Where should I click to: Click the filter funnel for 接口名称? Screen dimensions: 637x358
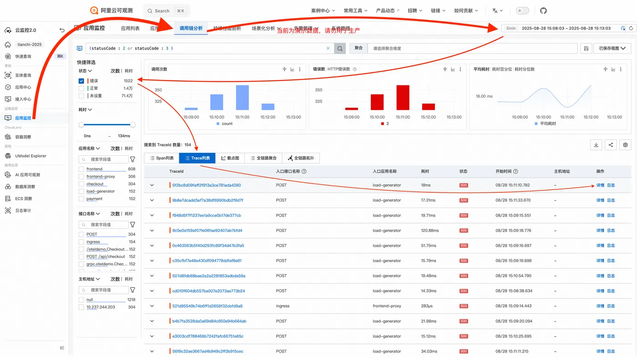(132, 224)
